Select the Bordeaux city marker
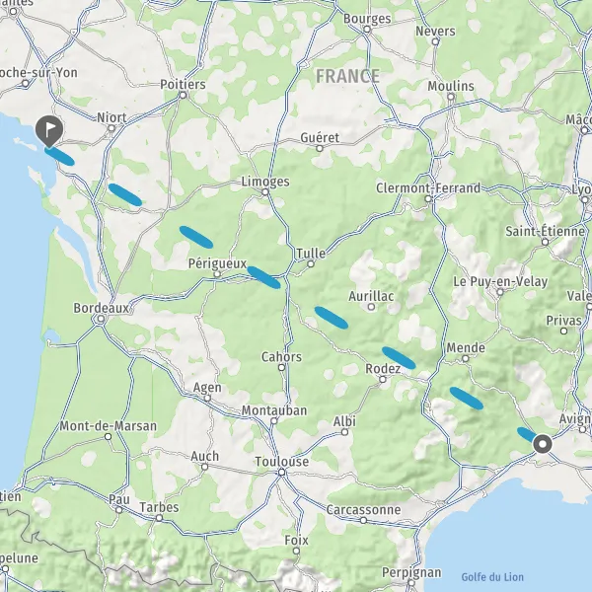This screenshot has width=592, height=592. 101,319
